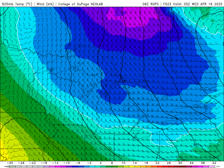Click the "34" colorbar tick label

pos(192,163)
